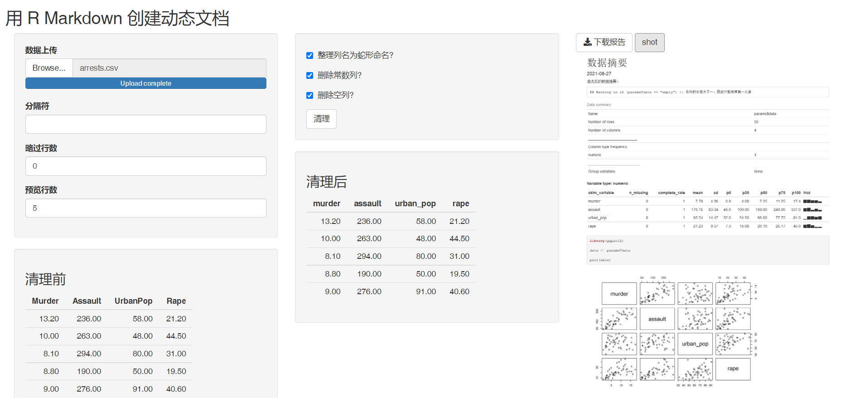Click the 清理后 heading
This screenshot has width=846, height=398.
(x=327, y=182)
